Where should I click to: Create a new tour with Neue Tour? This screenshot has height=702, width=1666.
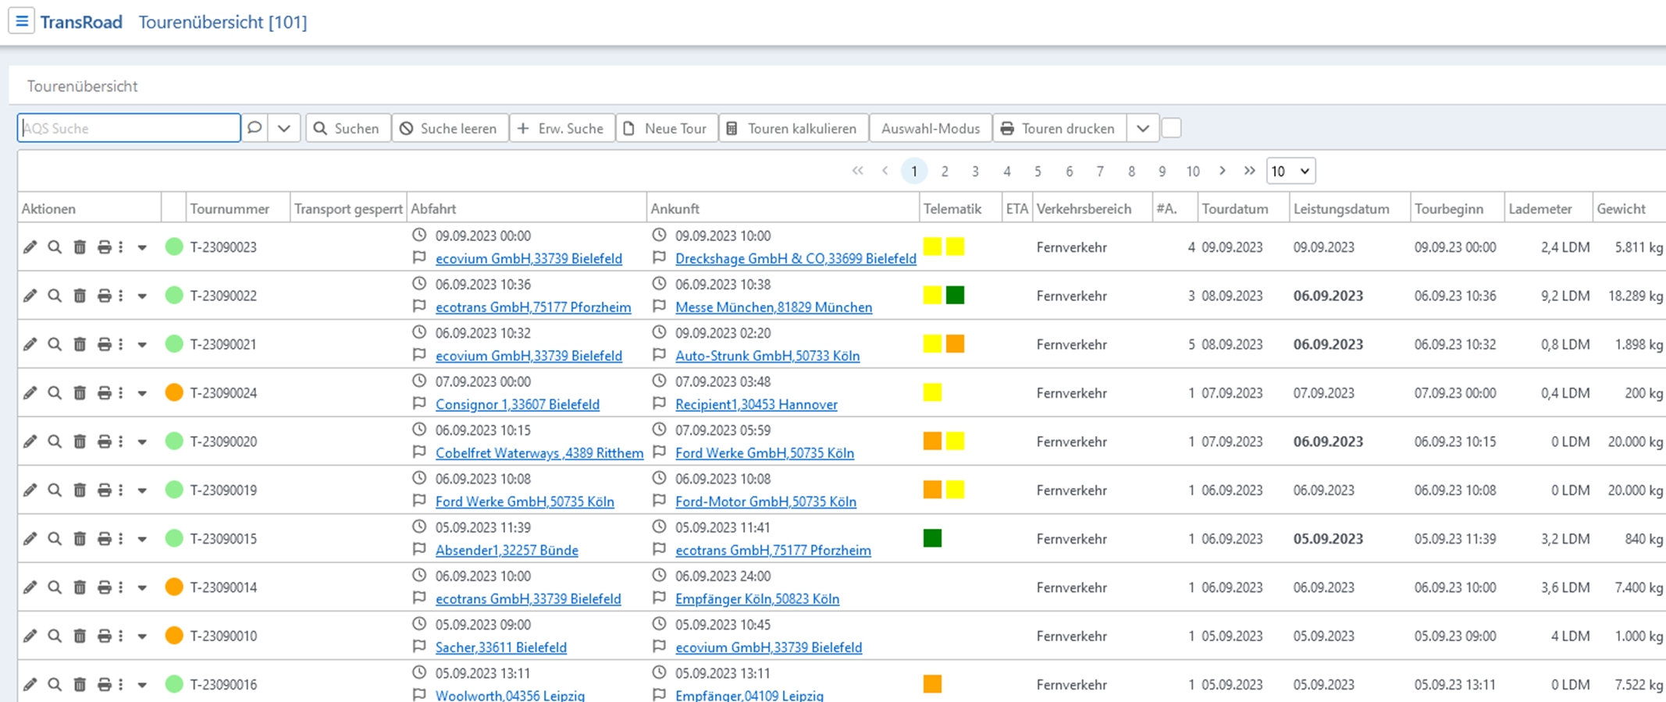tap(667, 128)
